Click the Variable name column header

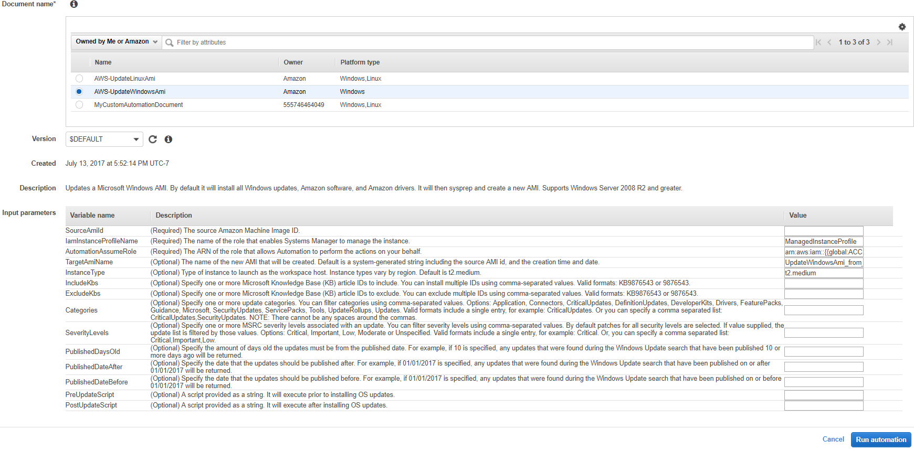(x=92, y=216)
